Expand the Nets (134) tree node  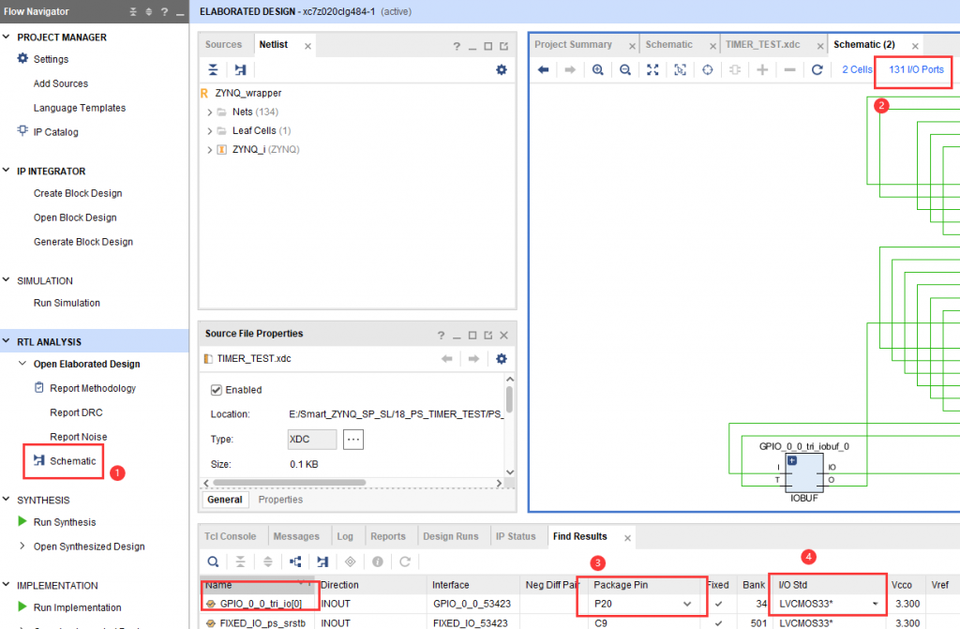[x=210, y=112]
